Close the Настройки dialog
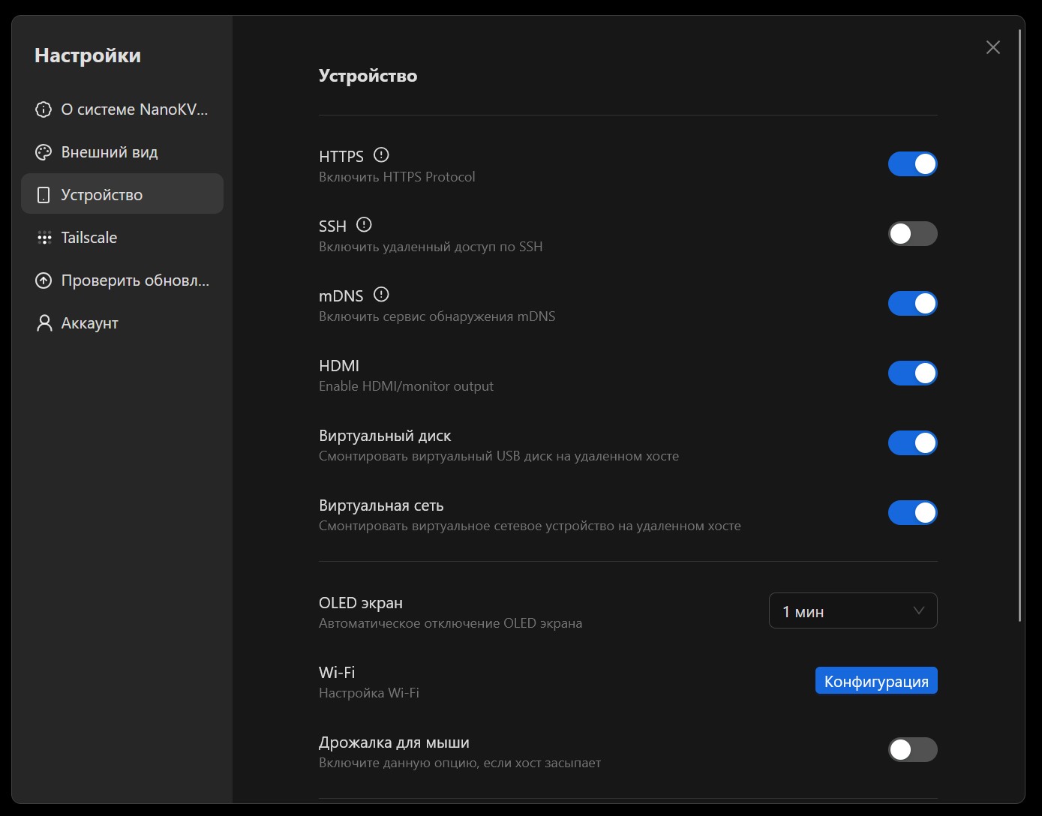The image size is (1042, 816). (992, 48)
